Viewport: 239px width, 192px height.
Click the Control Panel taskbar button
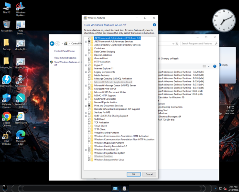(x=115, y=189)
